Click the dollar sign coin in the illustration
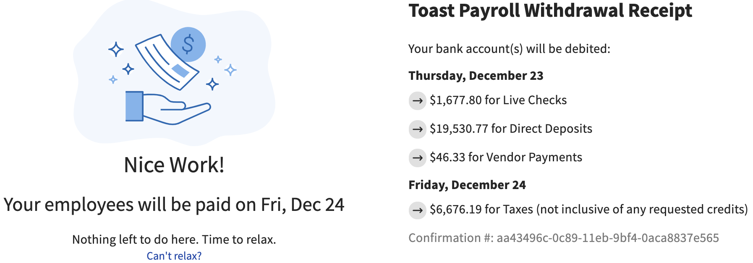This screenshot has height=263, width=753. [x=188, y=44]
